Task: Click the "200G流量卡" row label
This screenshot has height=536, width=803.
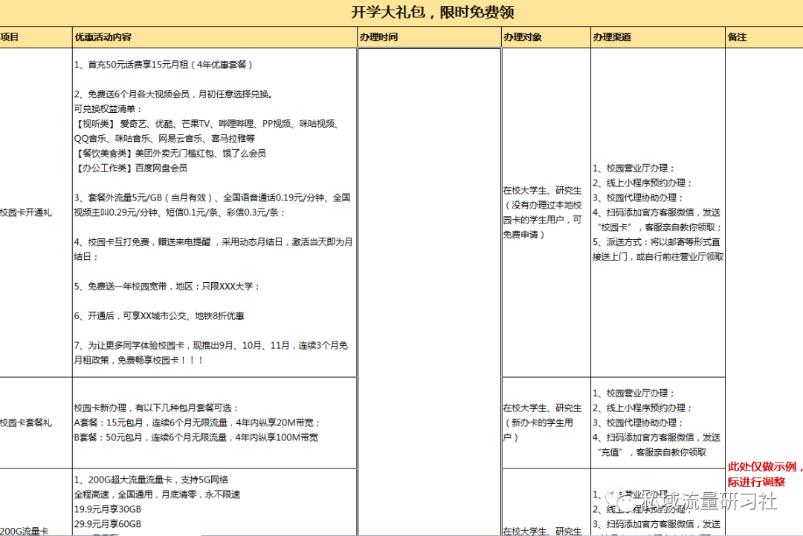Action: coord(24,531)
